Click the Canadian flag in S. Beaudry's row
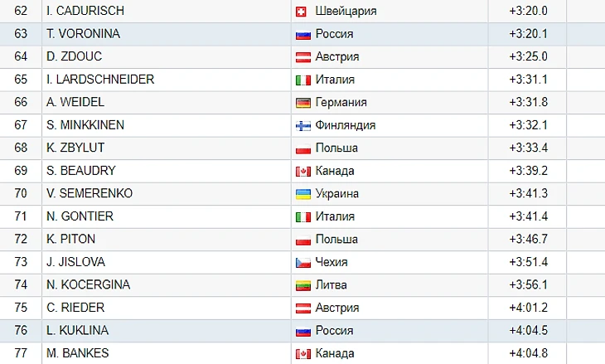 point(302,172)
